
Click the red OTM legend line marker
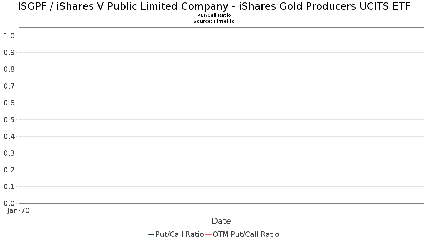(x=208, y=234)
